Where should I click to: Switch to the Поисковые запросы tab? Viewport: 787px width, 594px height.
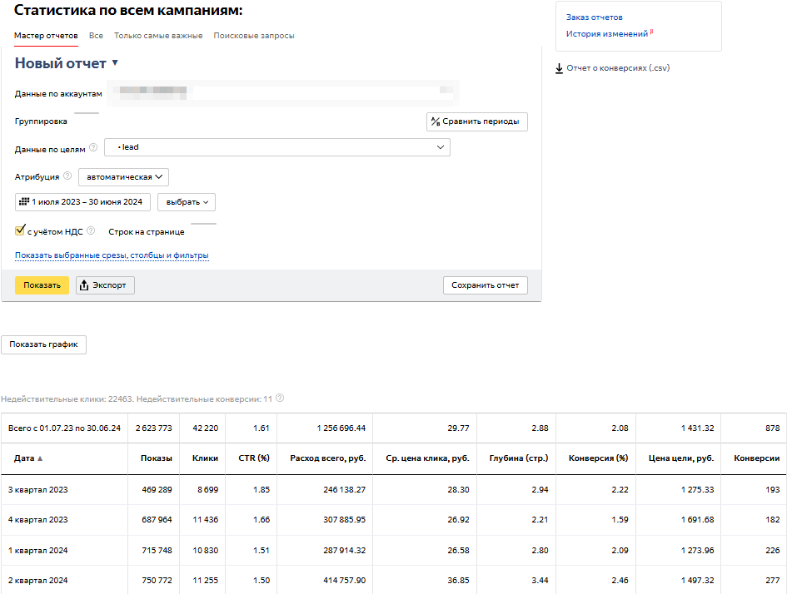[253, 36]
